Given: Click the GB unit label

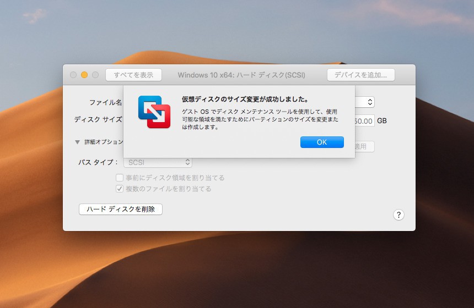Looking at the screenshot, I should click(x=382, y=120).
